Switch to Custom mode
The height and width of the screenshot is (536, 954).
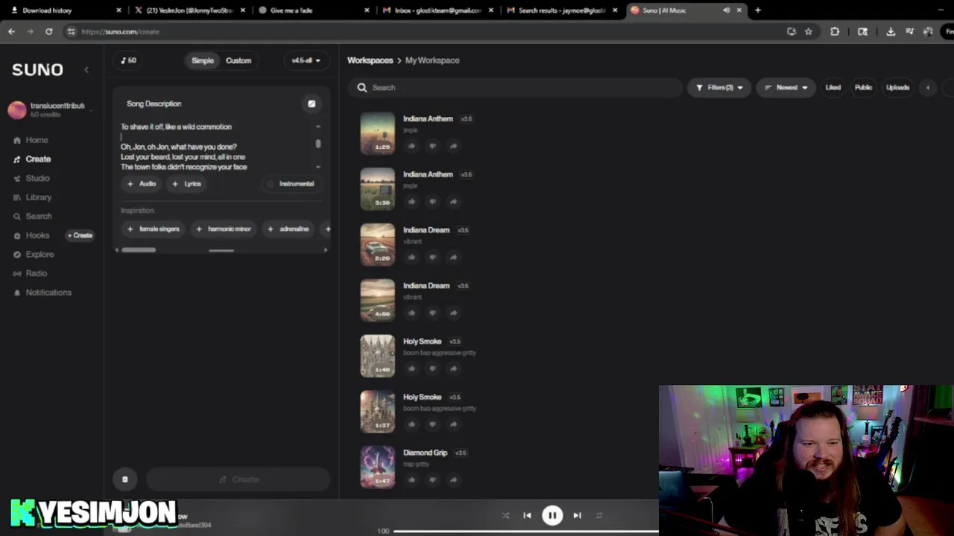[x=238, y=60]
